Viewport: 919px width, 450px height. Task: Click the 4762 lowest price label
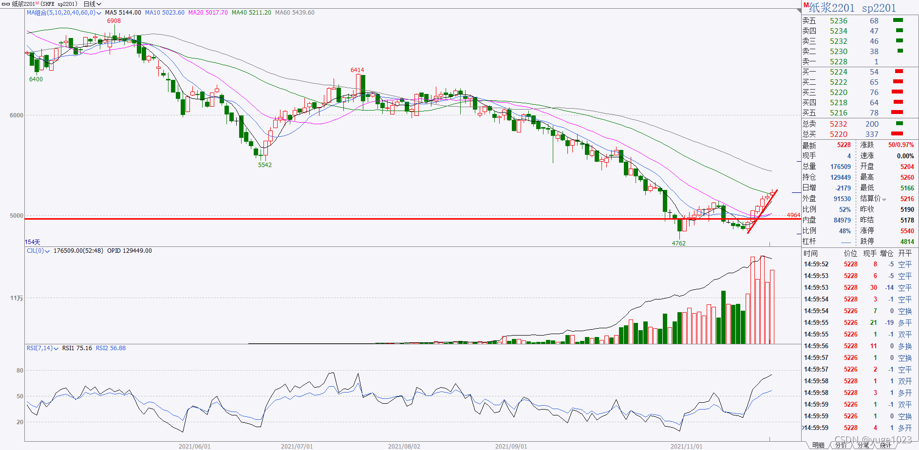678,244
